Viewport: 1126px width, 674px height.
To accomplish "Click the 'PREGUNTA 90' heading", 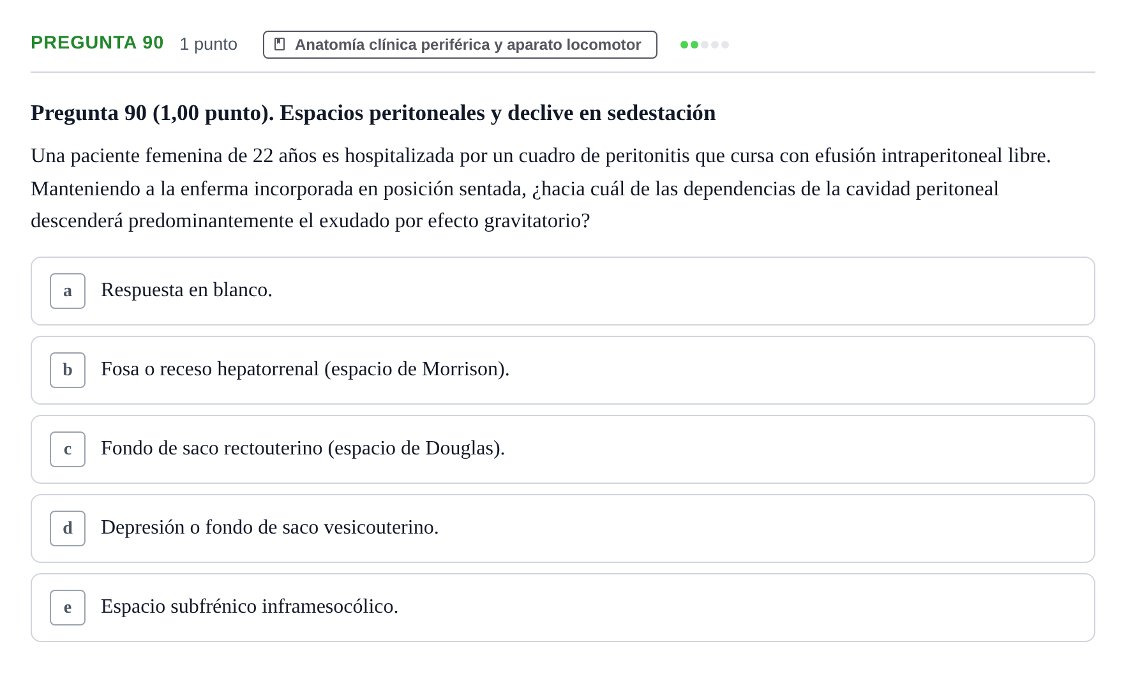I will (97, 43).
